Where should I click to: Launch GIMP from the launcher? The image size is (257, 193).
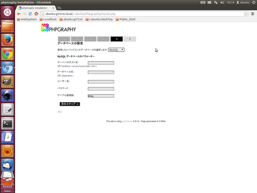[7, 82]
